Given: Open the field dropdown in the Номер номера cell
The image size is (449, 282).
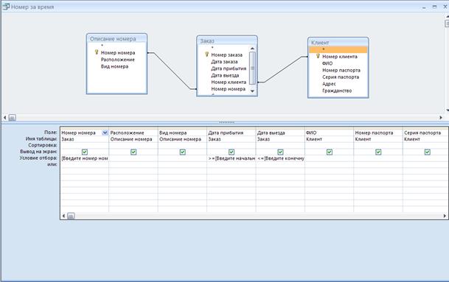Looking at the screenshot, I should tap(105, 133).
